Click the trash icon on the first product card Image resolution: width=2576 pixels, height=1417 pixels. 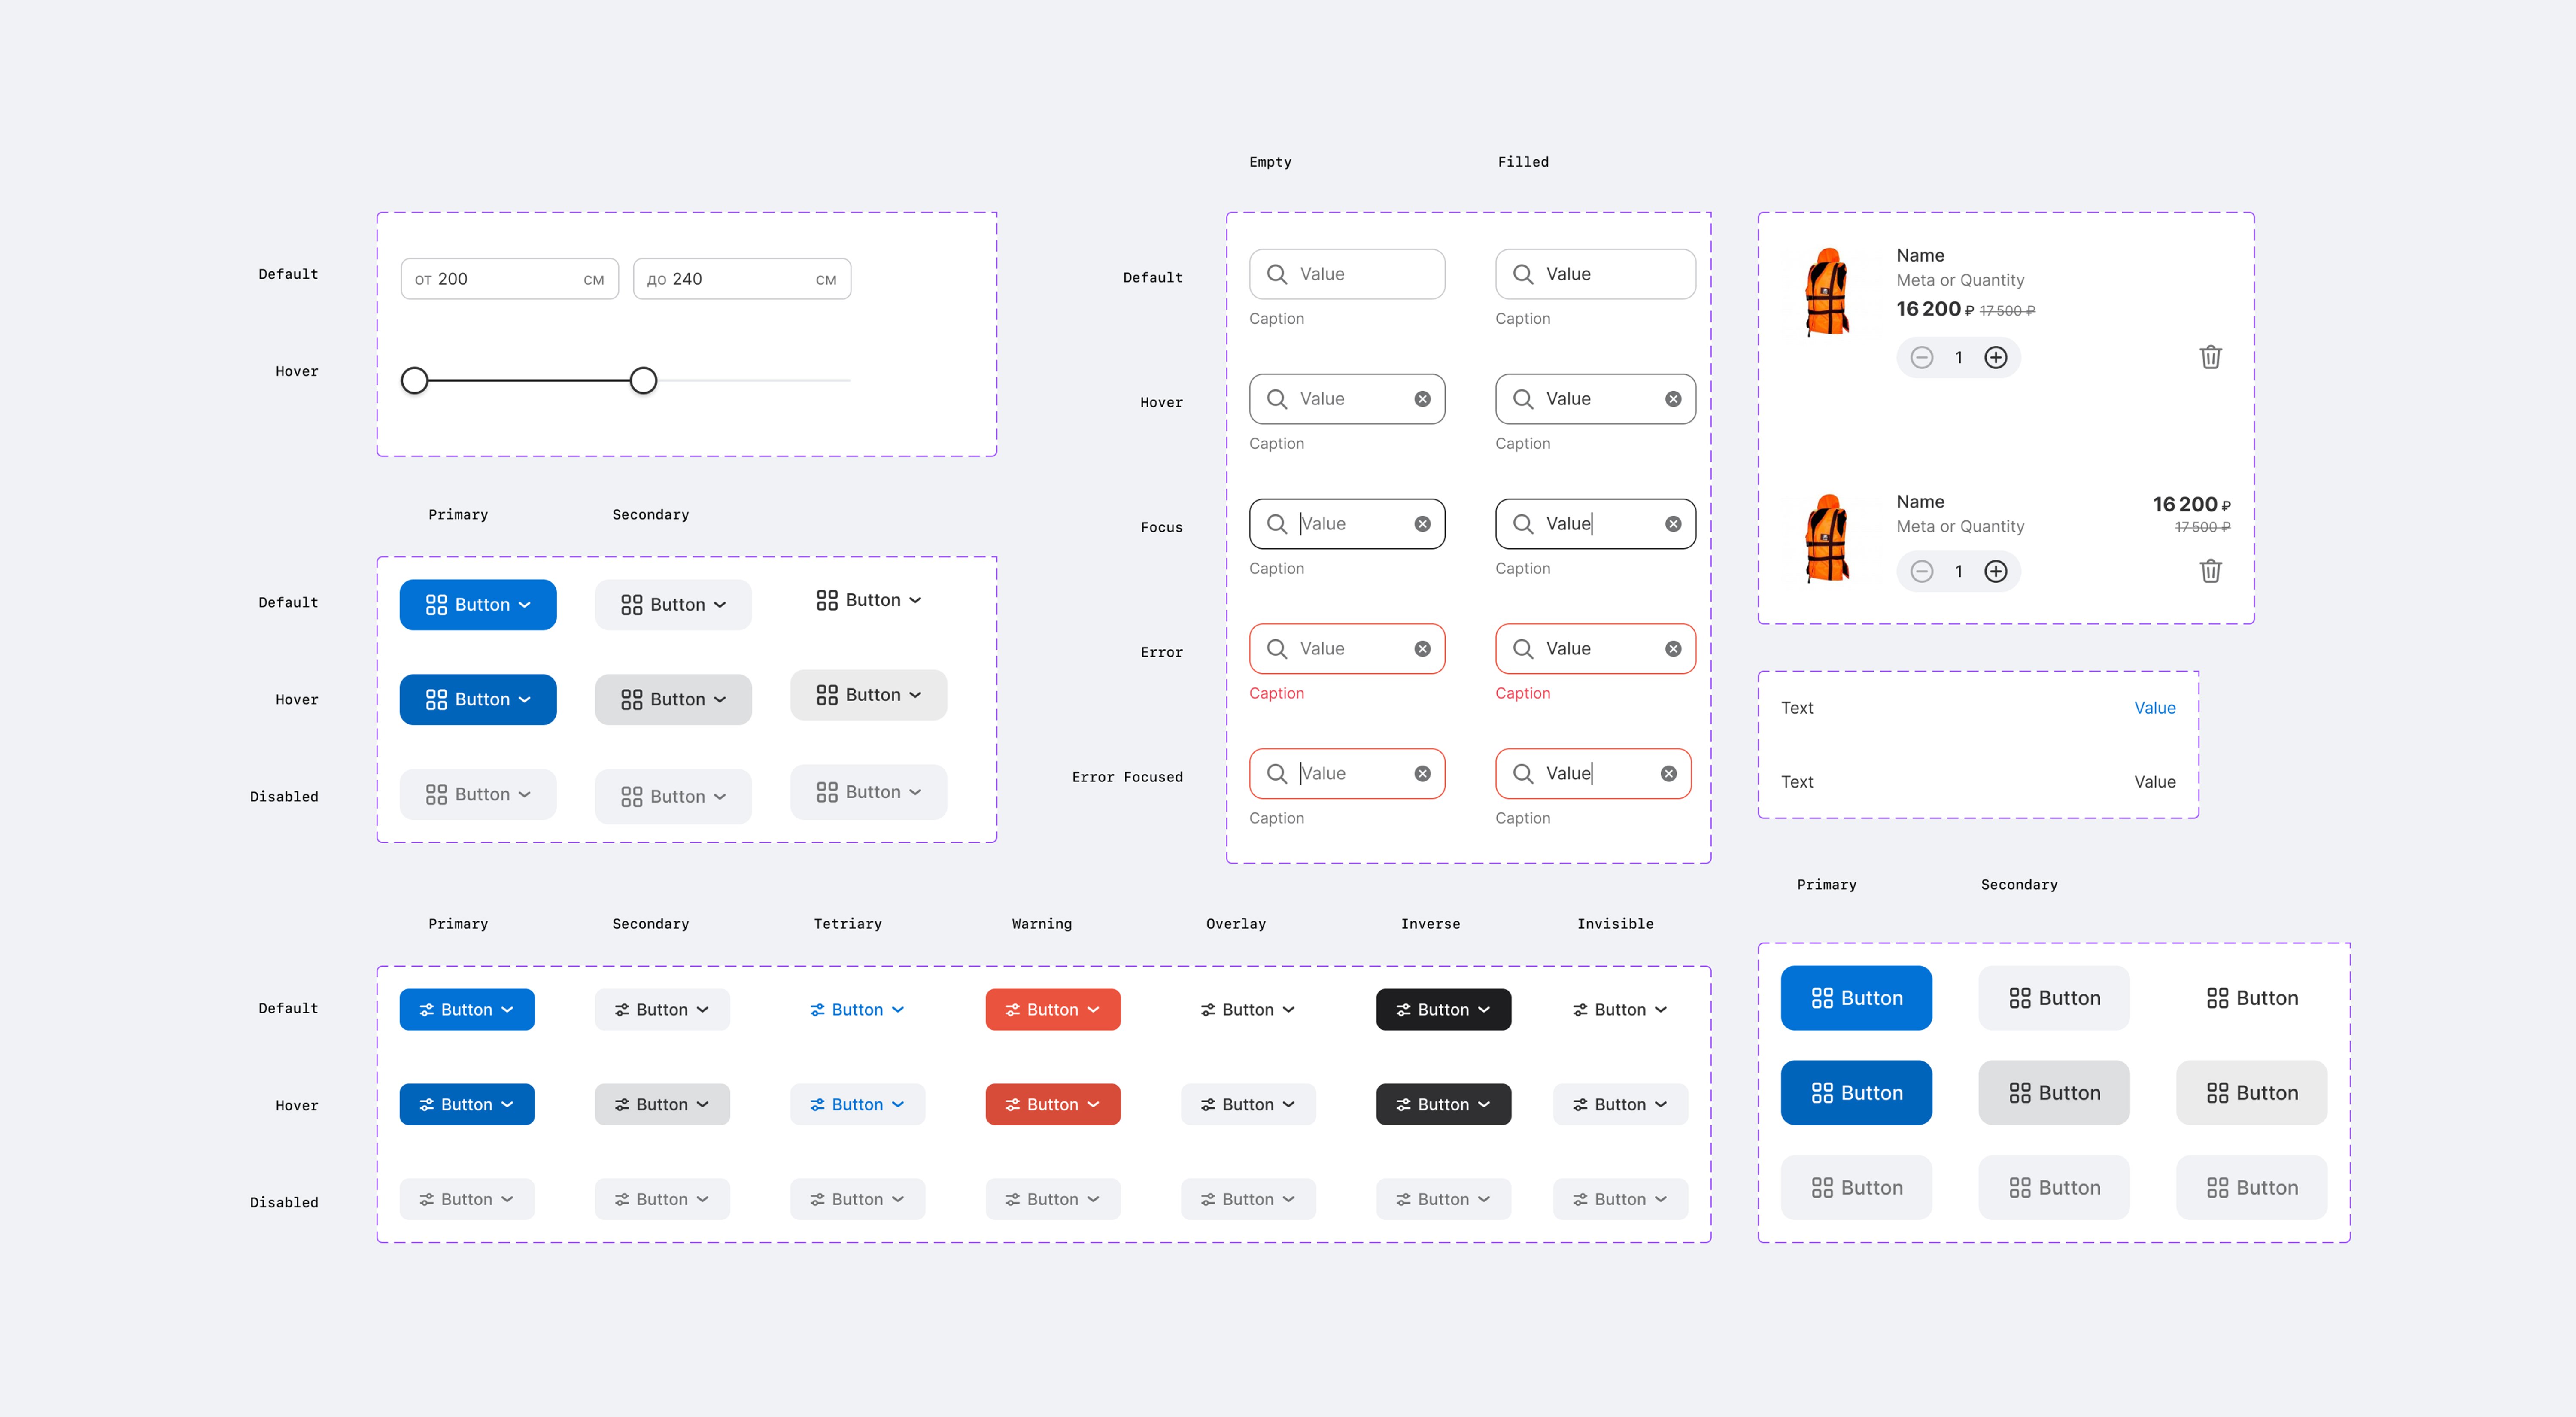2210,357
